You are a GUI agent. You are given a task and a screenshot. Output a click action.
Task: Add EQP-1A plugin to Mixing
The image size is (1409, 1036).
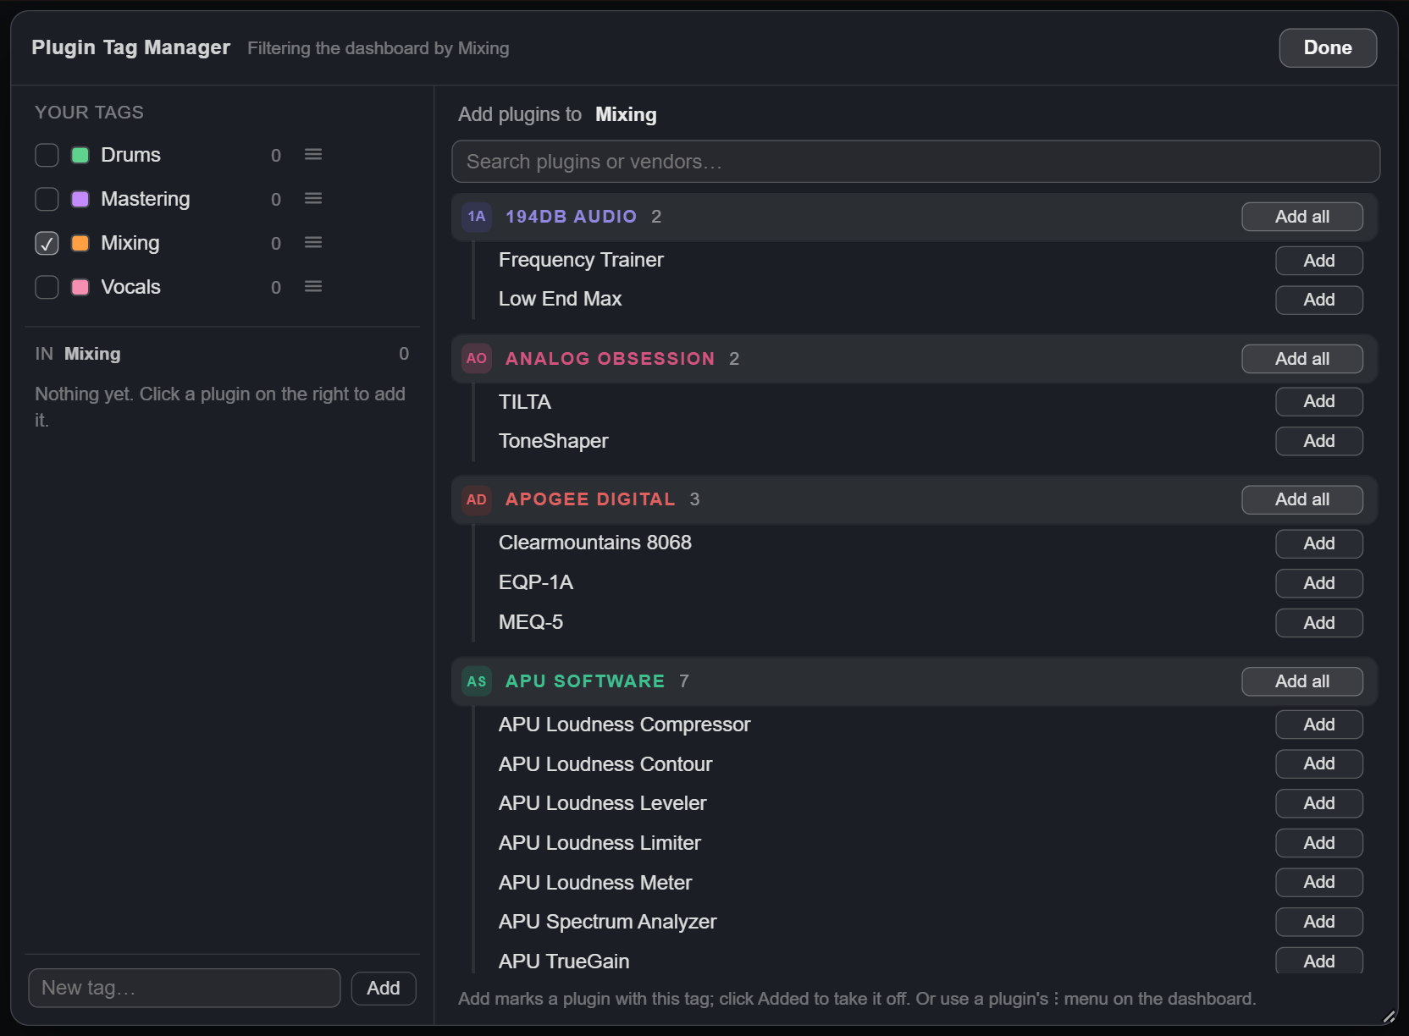coord(1319,583)
